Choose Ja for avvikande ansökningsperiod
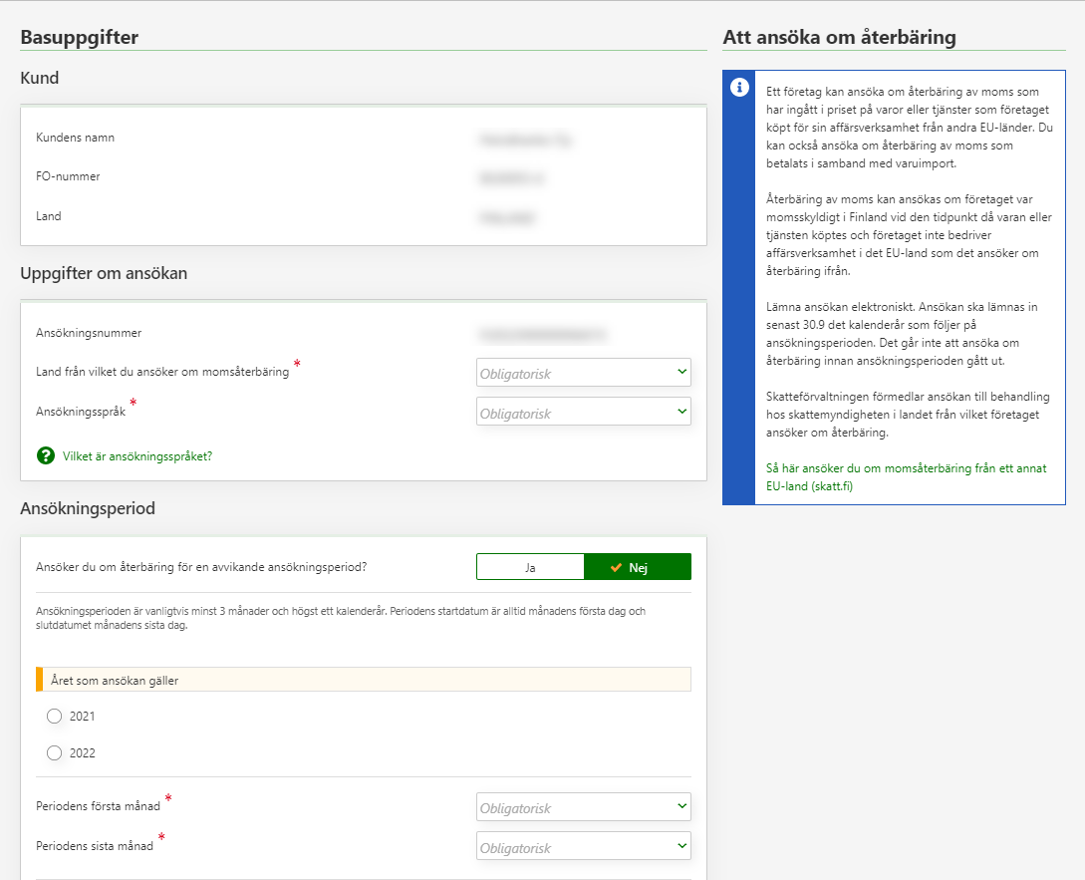This screenshot has width=1085, height=880. click(x=530, y=567)
